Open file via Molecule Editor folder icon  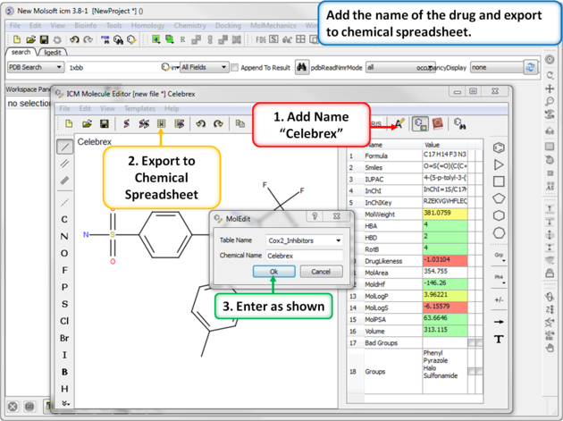pyautogui.click(x=87, y=124)
